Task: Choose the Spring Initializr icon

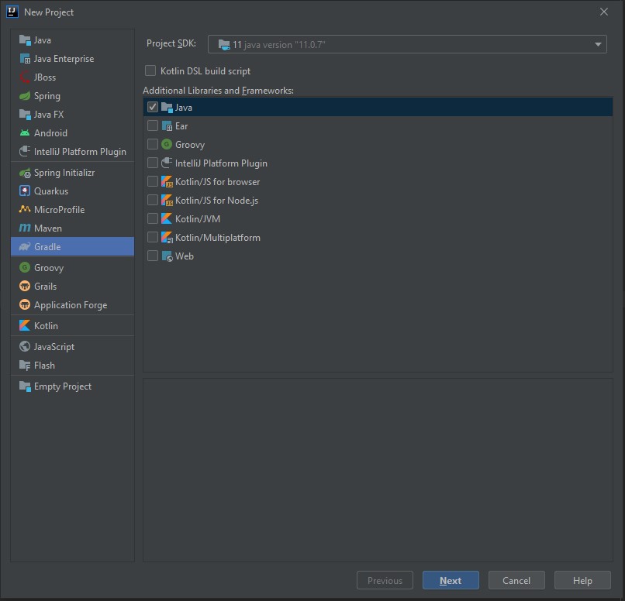Action: (25, 173)
